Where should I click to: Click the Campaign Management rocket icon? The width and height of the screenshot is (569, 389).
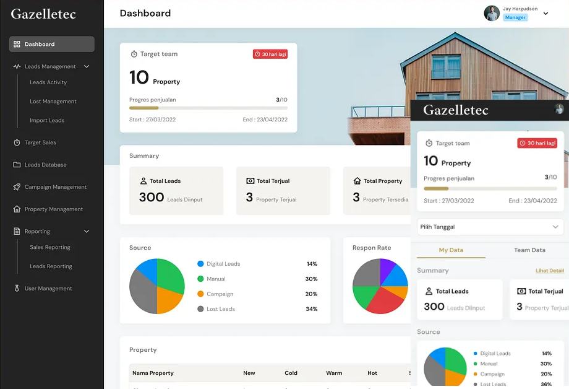(x=17, y=187)
